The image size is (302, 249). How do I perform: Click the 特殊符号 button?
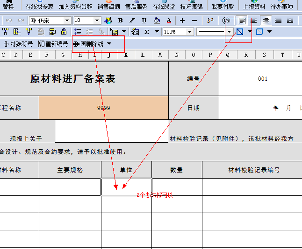18,44
